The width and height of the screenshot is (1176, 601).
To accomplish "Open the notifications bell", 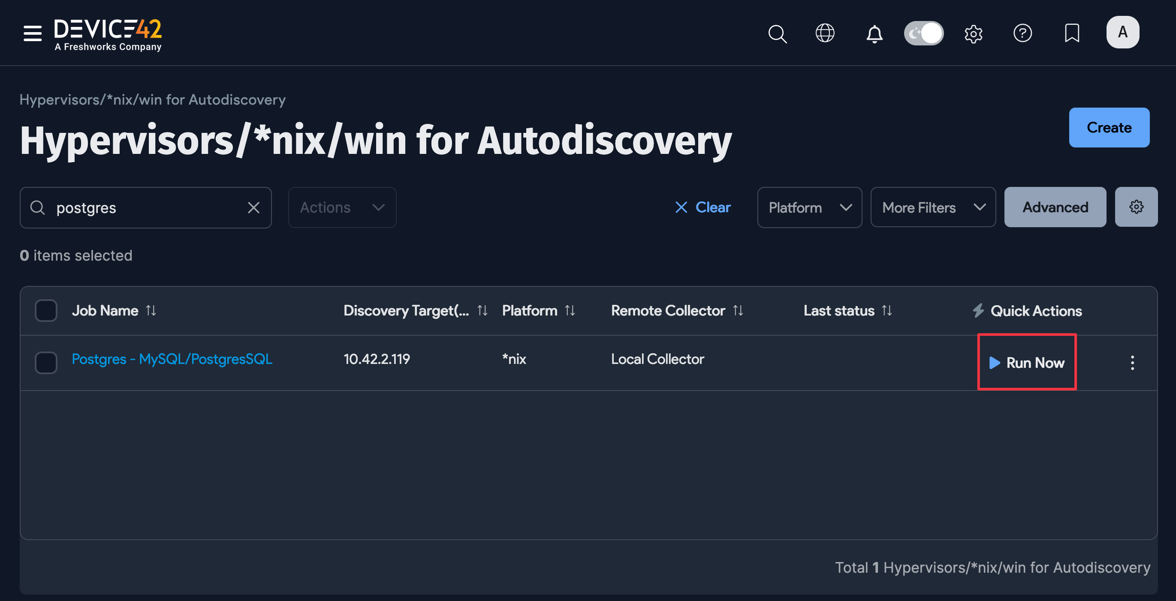I will 874,33.
